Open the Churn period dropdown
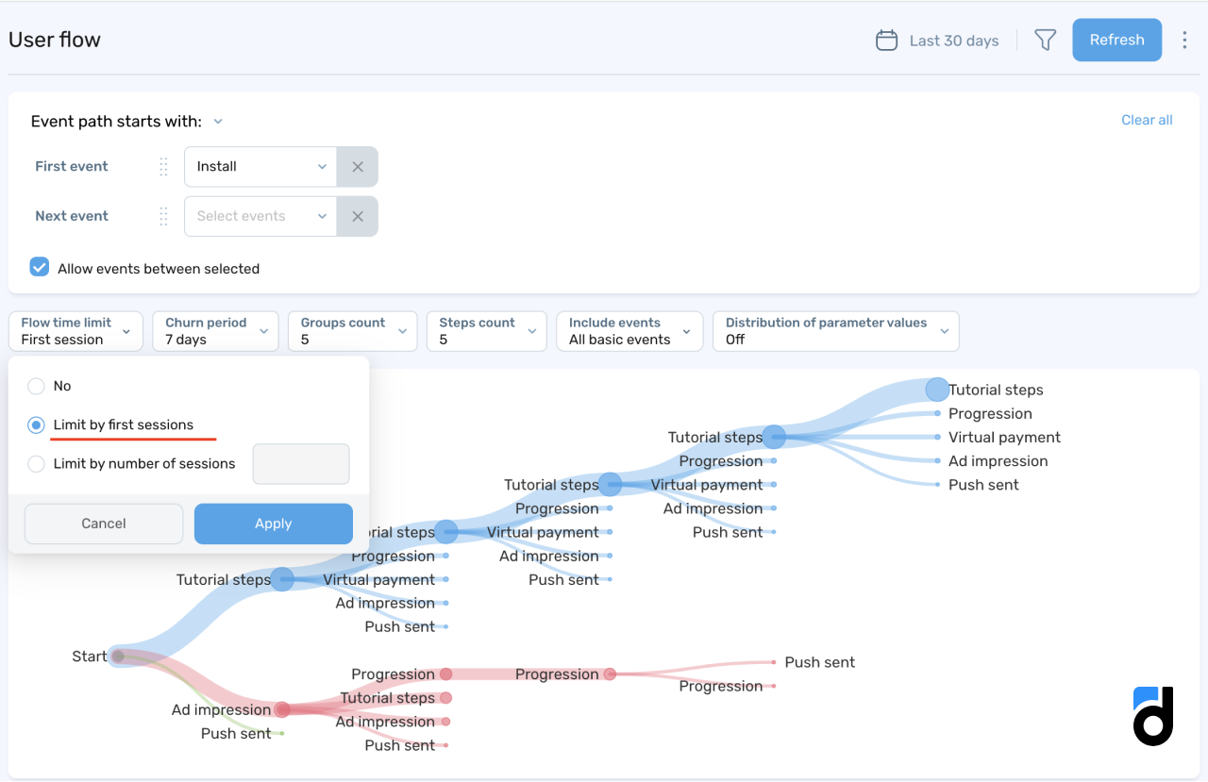Image resolution: width=1208 pixels, height=782 pixels. 215,330
